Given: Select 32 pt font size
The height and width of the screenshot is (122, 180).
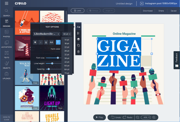Looking at the screenshot, I should click(x=67, y=54).
